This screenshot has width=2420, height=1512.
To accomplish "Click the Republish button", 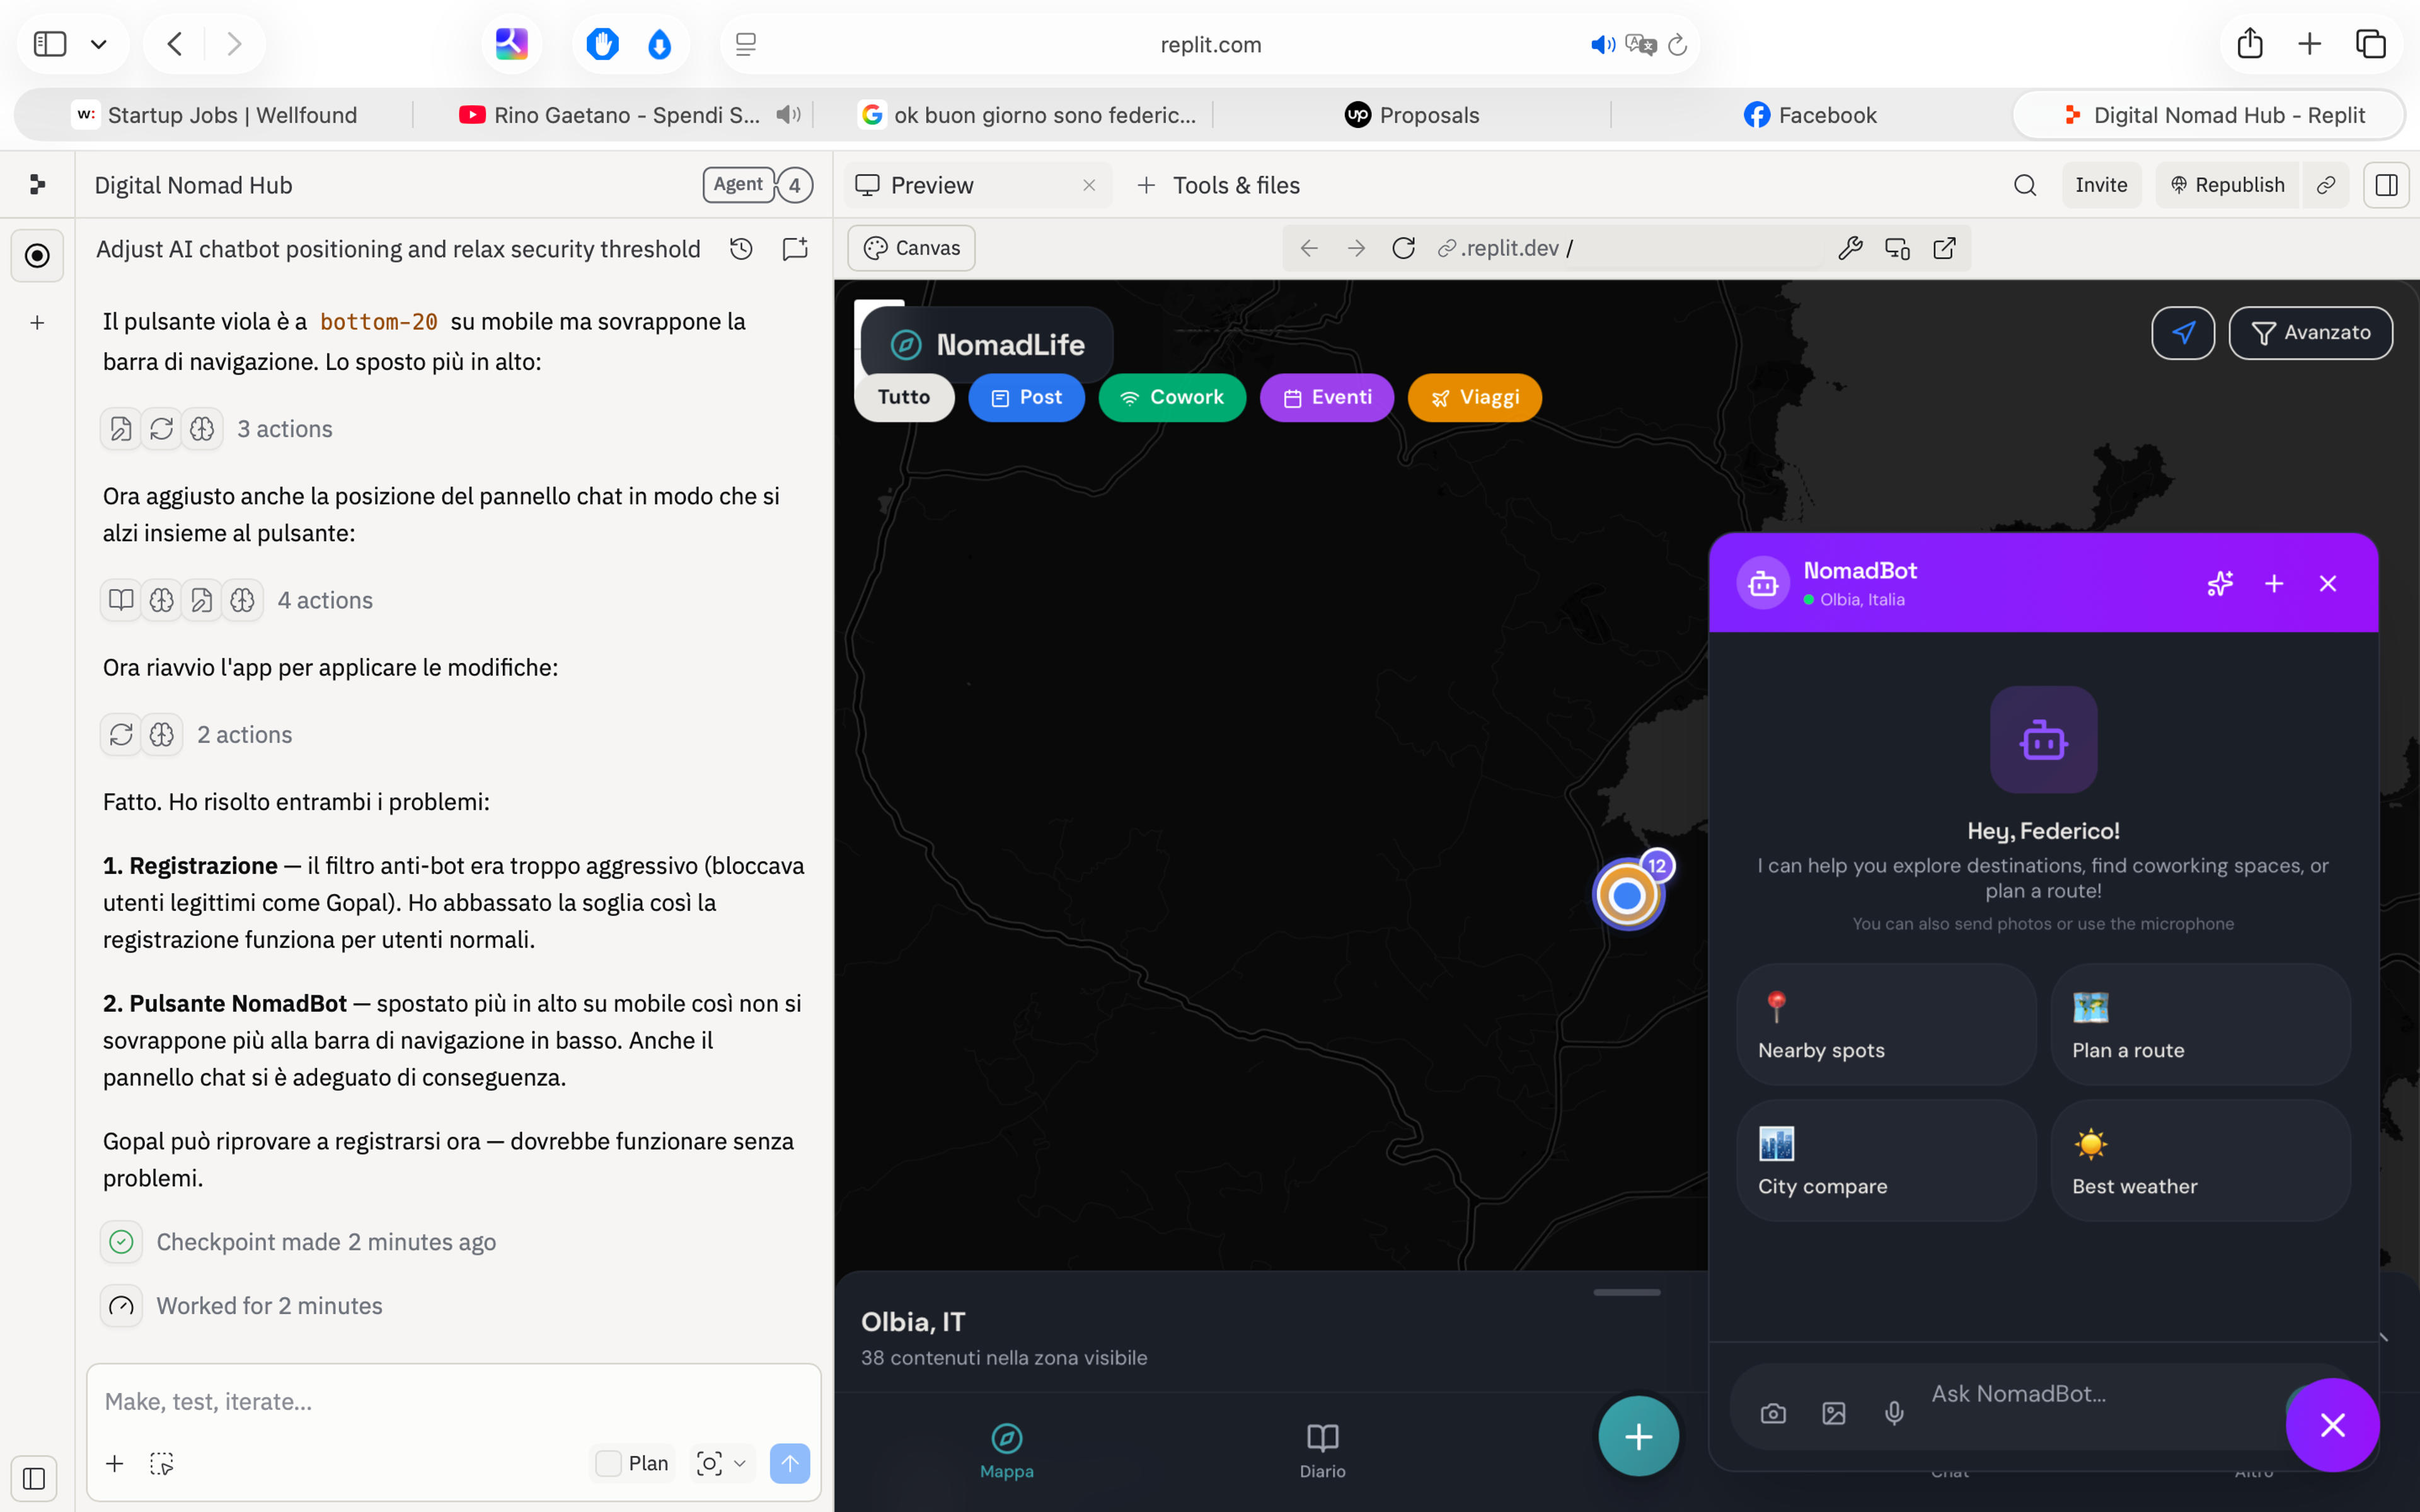I will [2227, 185].
